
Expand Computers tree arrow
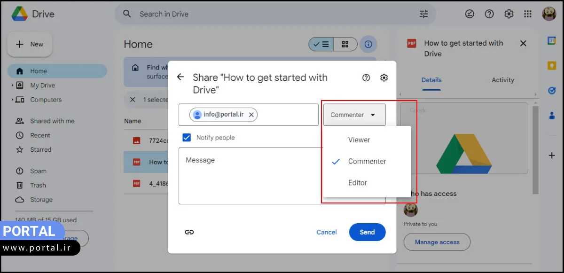pyautogui.click(x=12, y=100)
